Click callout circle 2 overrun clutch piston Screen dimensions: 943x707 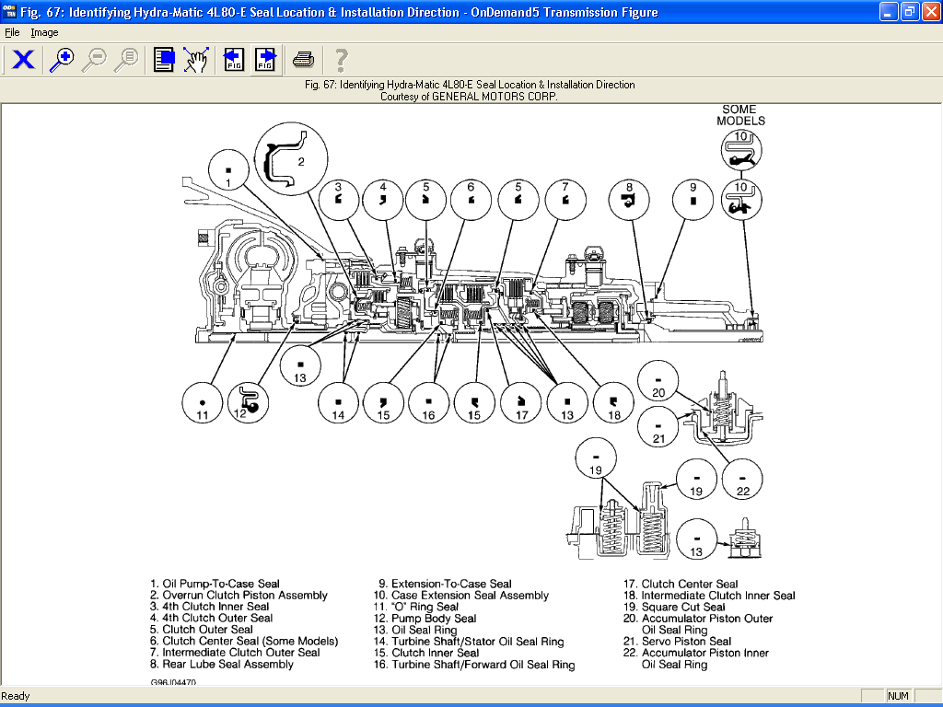coord(292,158)
